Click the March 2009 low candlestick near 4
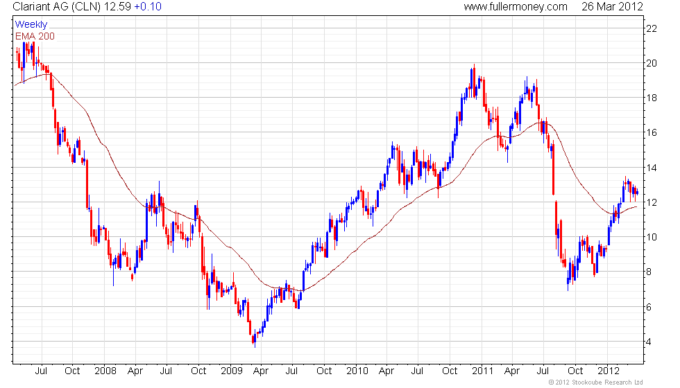 (255, 339)
